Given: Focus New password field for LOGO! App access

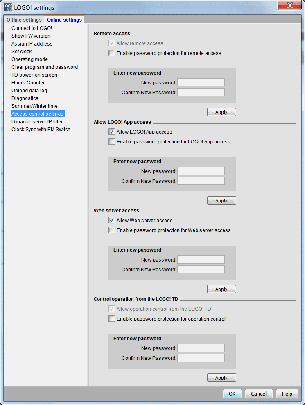Looking at the screenshot, I should pos(201,171).
